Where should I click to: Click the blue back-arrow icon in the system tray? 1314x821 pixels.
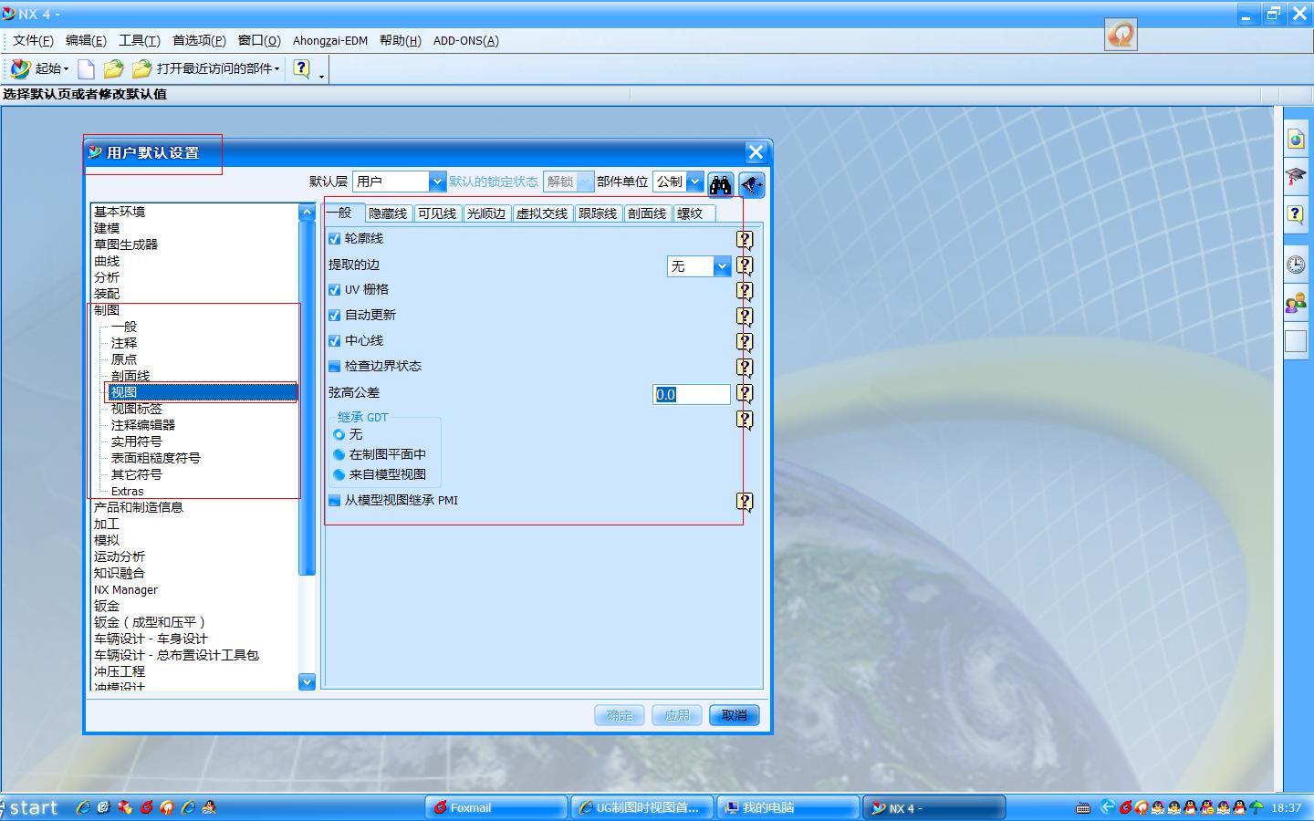click(1107, 807)
